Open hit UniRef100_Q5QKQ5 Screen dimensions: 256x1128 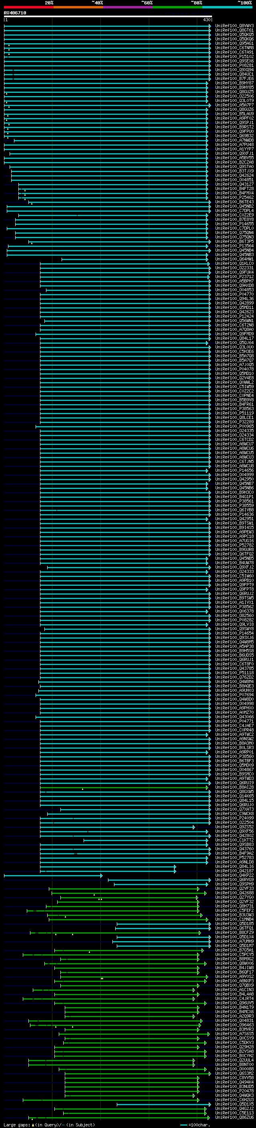[234, 34]
